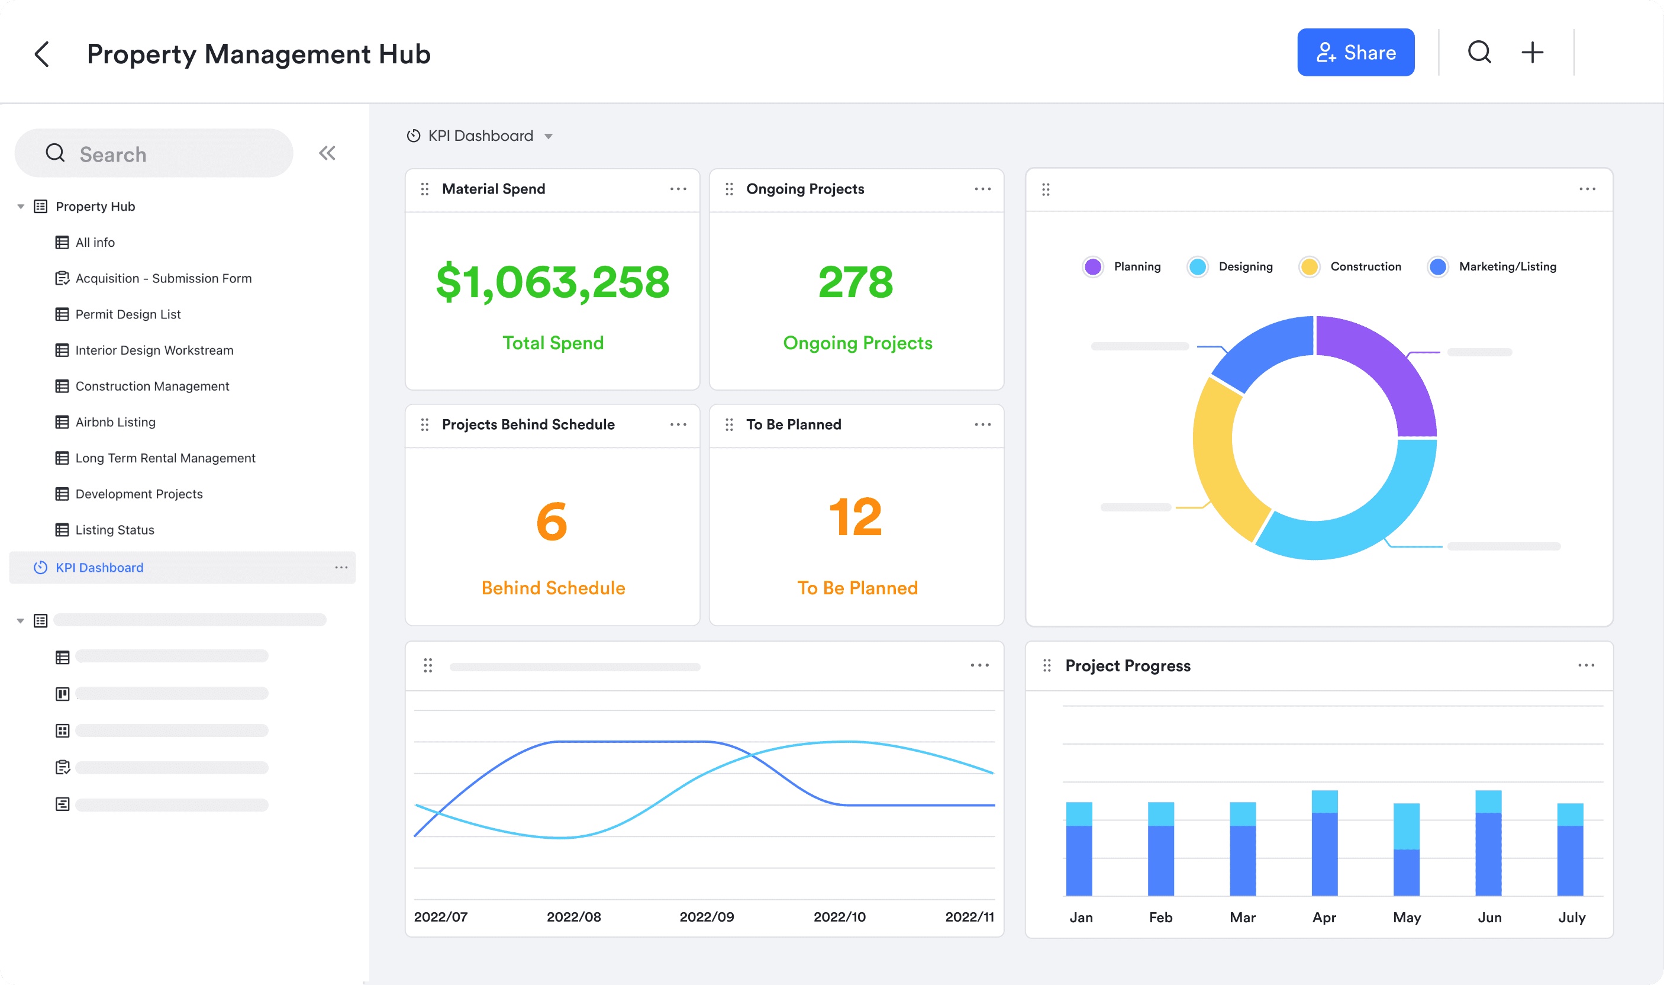Open To Be Planned widget options

(982, 425)
